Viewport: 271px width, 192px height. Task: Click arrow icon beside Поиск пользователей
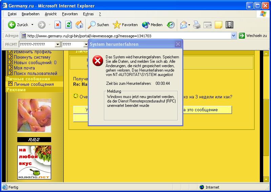pos(11,73)
